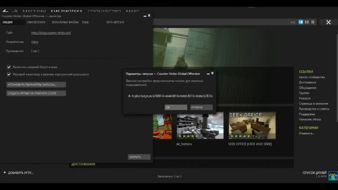Screen dimensions: 338x190
Task: Open Обсуждения link
Action: [x=307, y=88]
